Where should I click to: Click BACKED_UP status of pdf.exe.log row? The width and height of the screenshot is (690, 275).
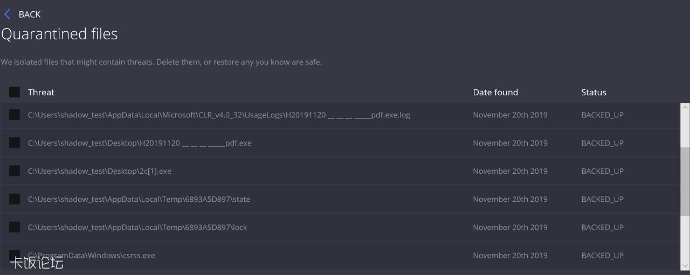(602, 115)
